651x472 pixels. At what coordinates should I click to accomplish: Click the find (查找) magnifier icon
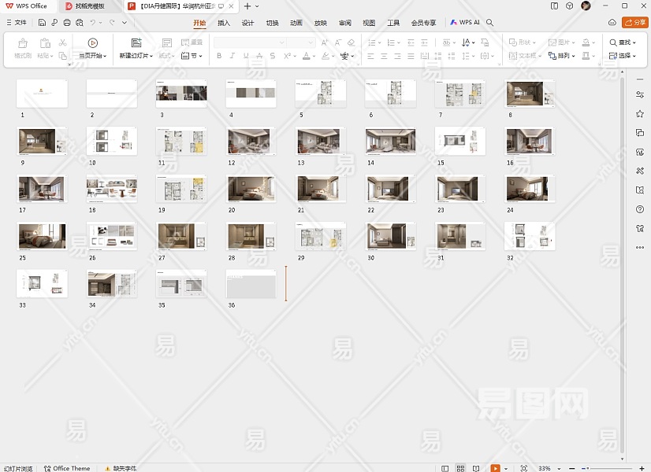coord(613,42)
